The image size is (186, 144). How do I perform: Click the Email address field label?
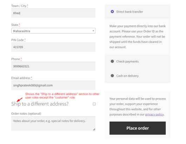(x=21, y=78)
